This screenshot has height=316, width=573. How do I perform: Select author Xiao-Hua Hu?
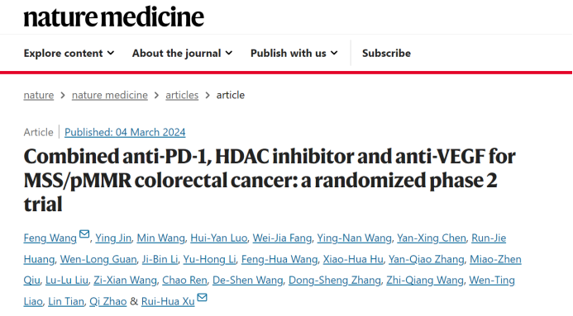[353, 259]
